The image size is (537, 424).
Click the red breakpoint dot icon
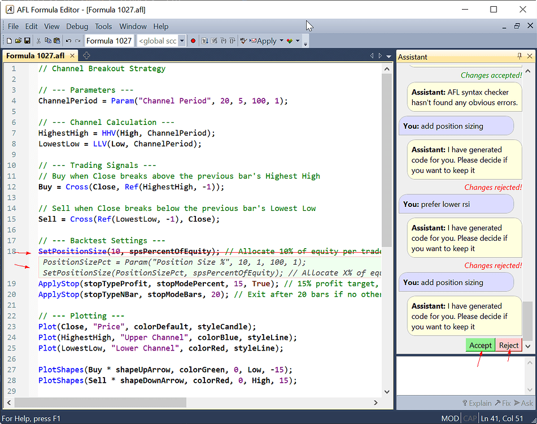point(193,41)
